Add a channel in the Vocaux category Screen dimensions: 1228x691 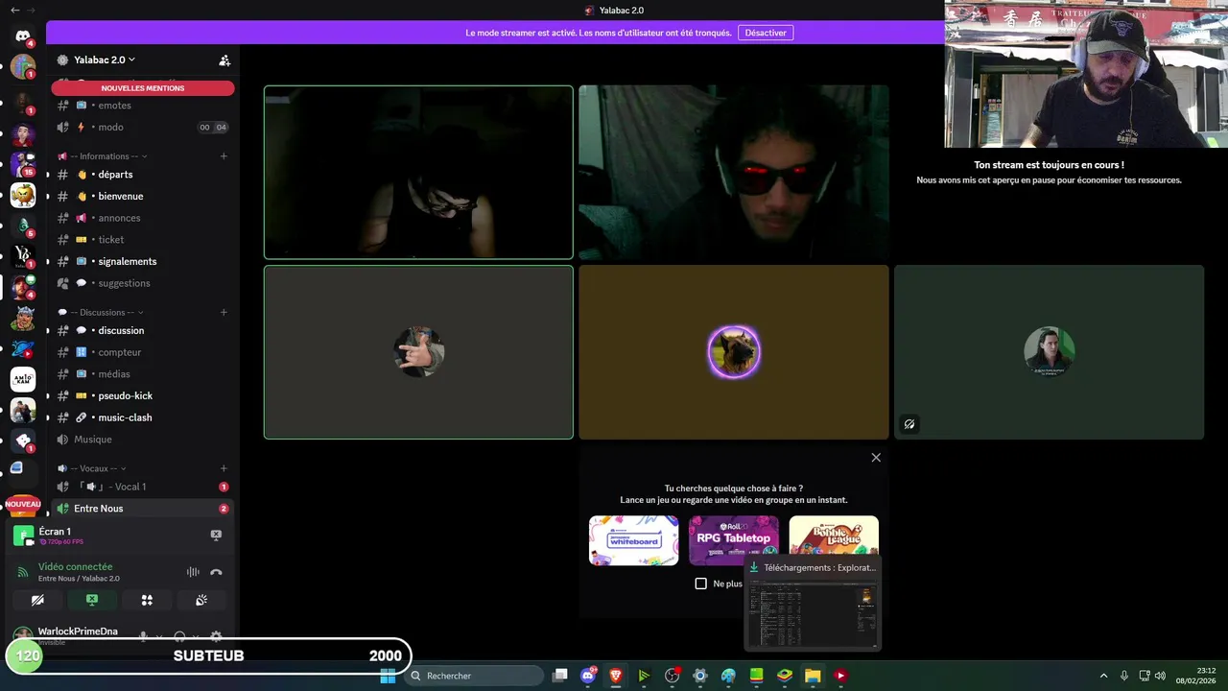click(224, 468)
